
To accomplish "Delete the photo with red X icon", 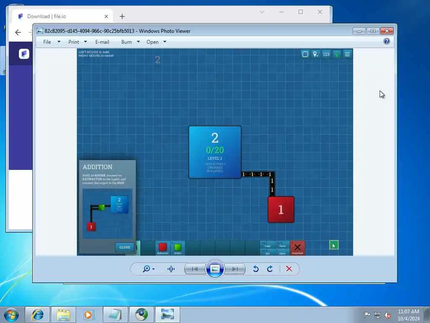I will click(x=289, y=269).
